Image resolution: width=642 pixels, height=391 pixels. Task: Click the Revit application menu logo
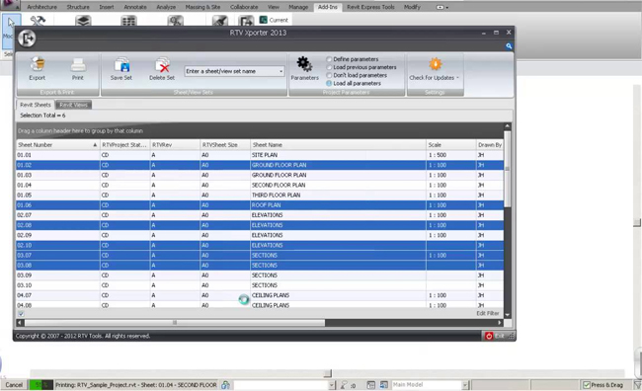(9, 4)
